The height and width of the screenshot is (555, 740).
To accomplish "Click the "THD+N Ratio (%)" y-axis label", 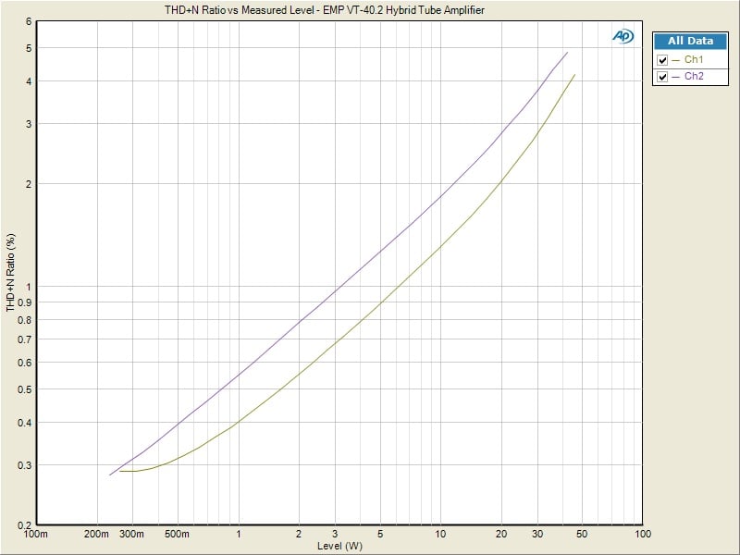I will tap(11, 272).
